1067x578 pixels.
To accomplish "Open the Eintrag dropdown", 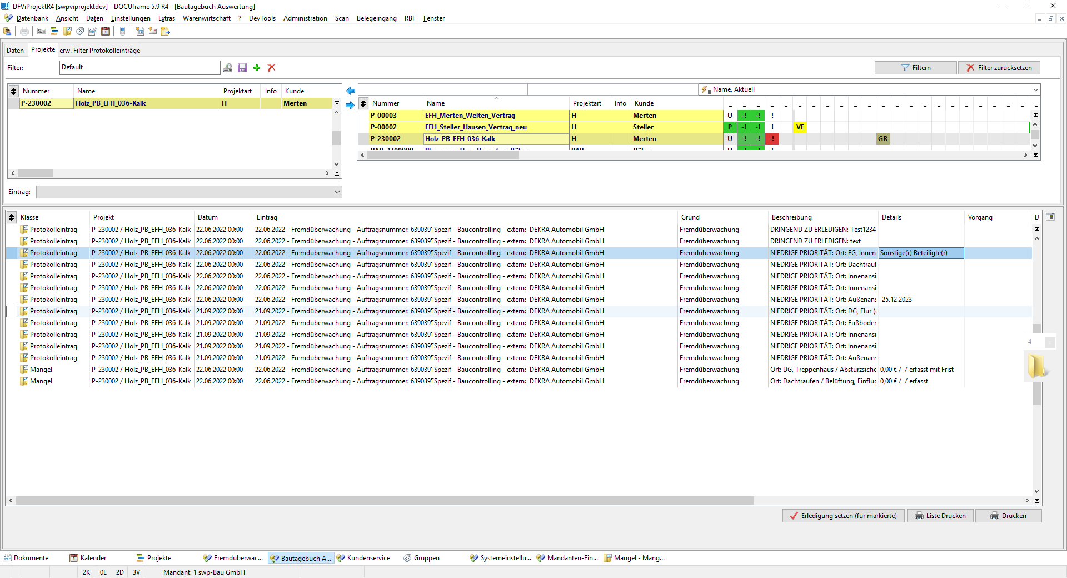I will point(189,192).
